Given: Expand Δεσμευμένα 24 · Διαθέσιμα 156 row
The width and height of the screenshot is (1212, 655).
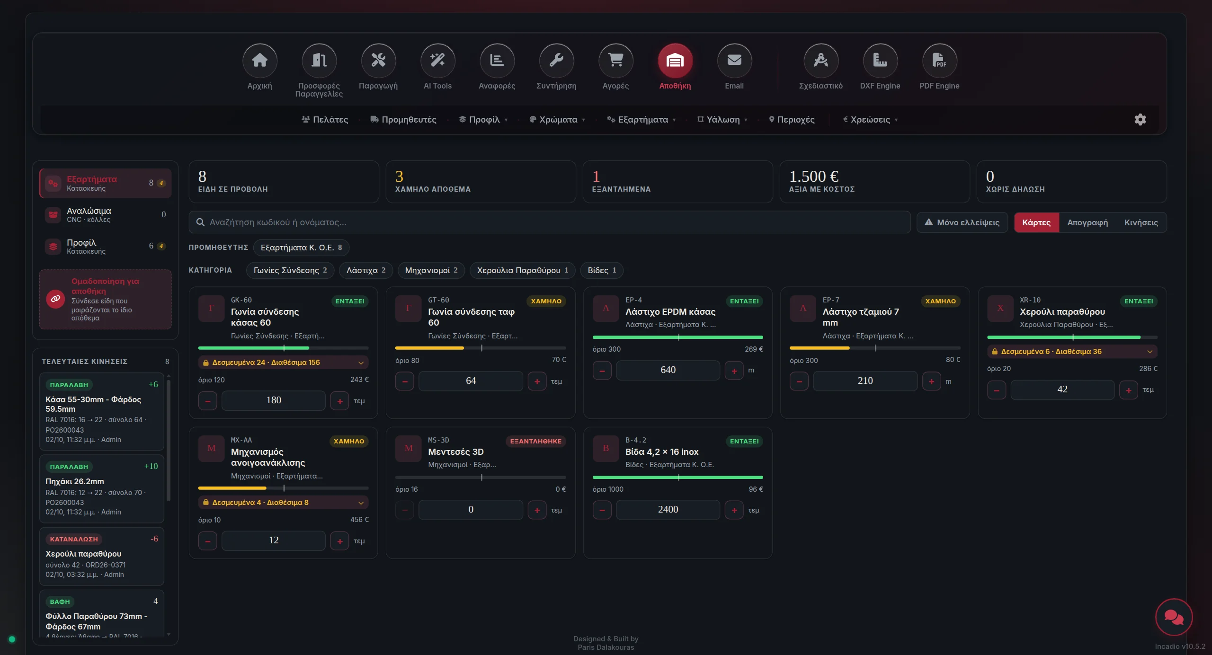Looking at the screenshot, I should (x=283, y=363).
